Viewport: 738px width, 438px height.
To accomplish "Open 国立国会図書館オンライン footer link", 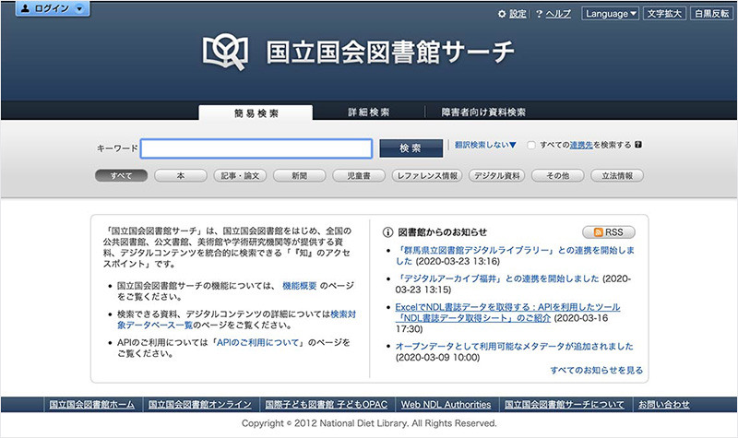I will coord(199,405).
